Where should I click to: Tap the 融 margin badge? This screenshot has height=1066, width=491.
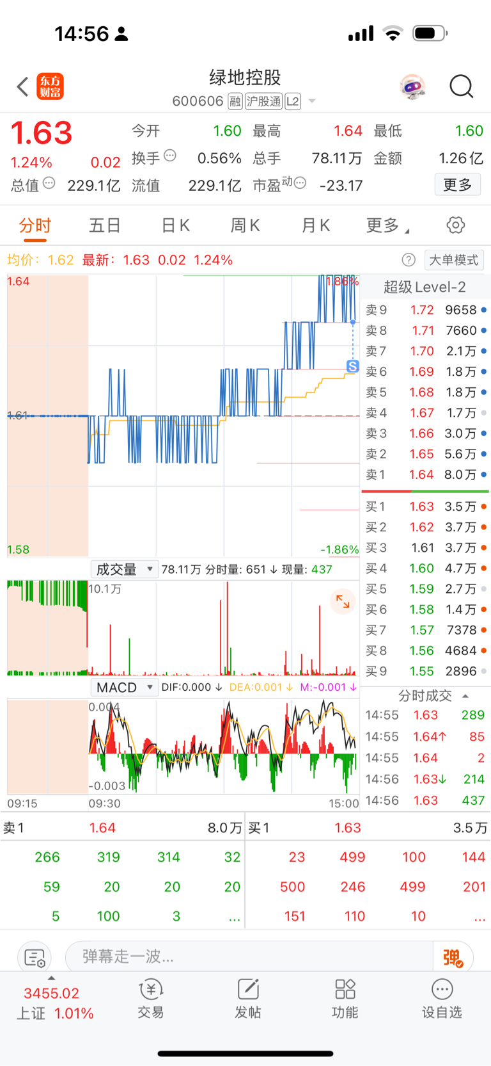click(235, 101)
